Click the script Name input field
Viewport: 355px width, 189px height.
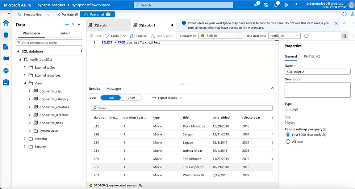point(317,72)
